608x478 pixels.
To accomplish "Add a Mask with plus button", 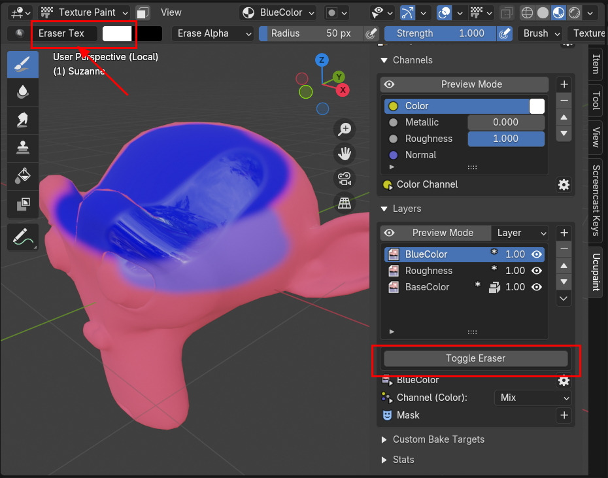I will [x=564, y=415].
